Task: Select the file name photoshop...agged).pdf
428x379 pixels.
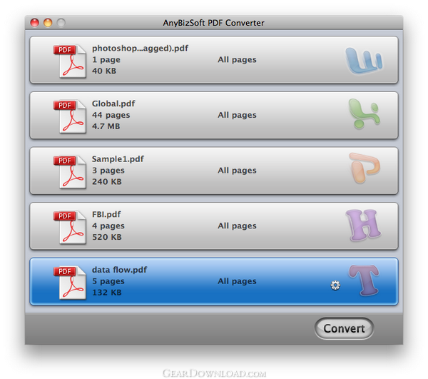Action: [140, 49]
